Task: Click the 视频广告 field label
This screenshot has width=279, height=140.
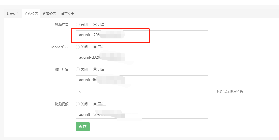Action: click(x=62, y=24)
